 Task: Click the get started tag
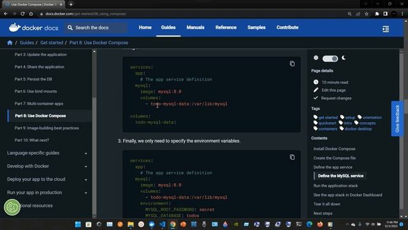(x=328, y=118)
